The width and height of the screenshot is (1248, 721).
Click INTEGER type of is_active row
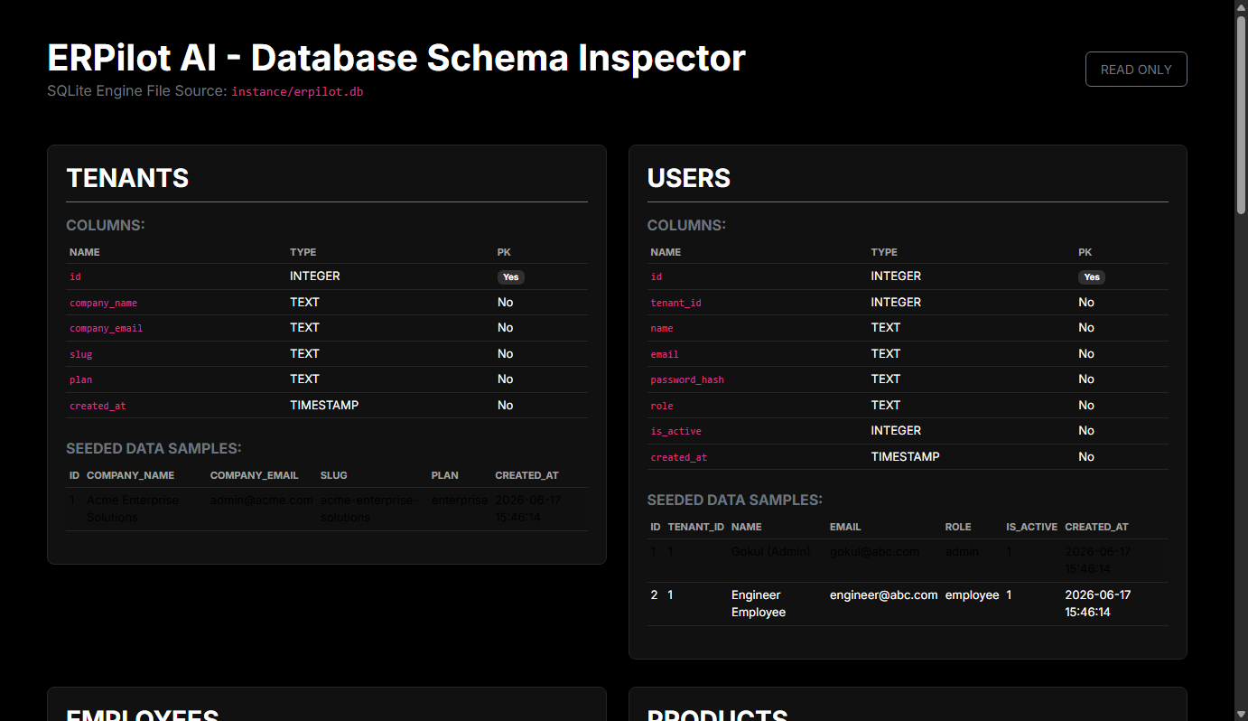[896, 430]
